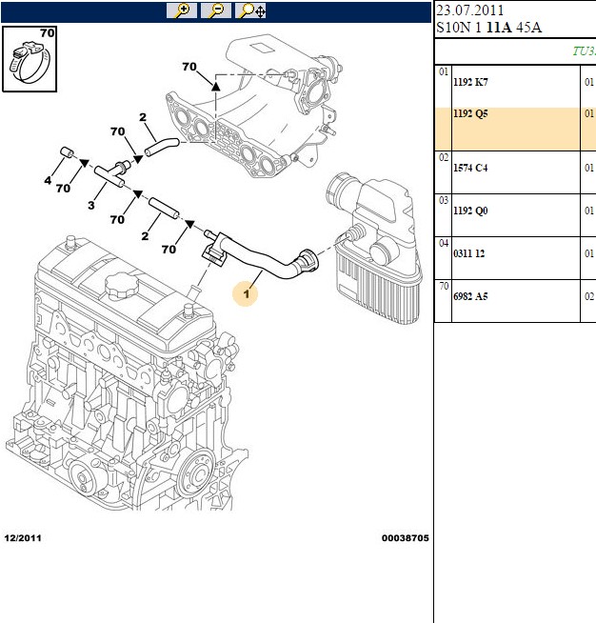Click the date text 23.07.2011
The image size is (596, 623).
tap(469, 10)
